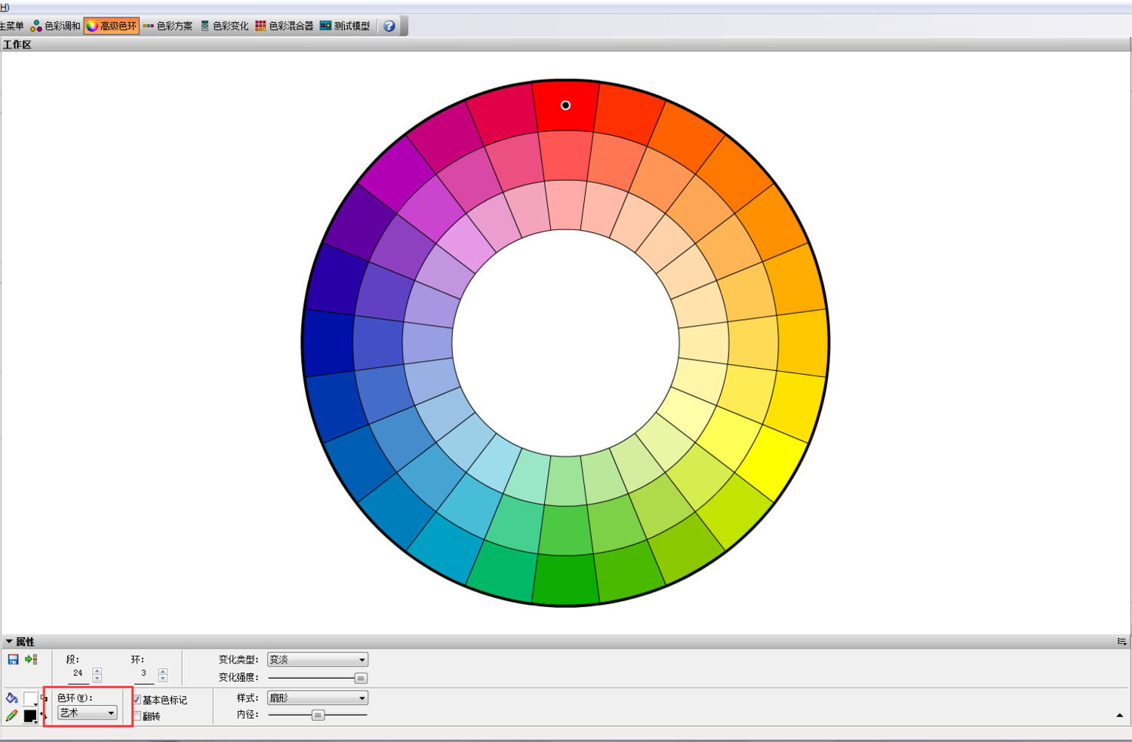Collapse the 属性 properties panel header

pyautogui.click(x=9, y=642)
